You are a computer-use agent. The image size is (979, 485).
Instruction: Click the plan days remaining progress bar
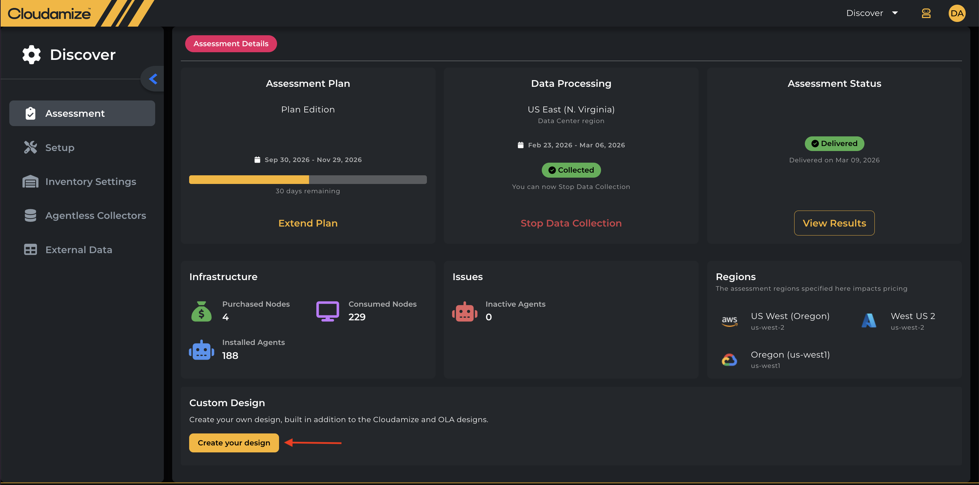click(x=308, y=180)
